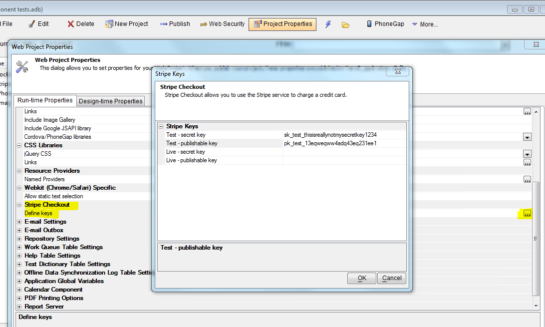Expand the Help Table Settings section

tap(19, 256)
